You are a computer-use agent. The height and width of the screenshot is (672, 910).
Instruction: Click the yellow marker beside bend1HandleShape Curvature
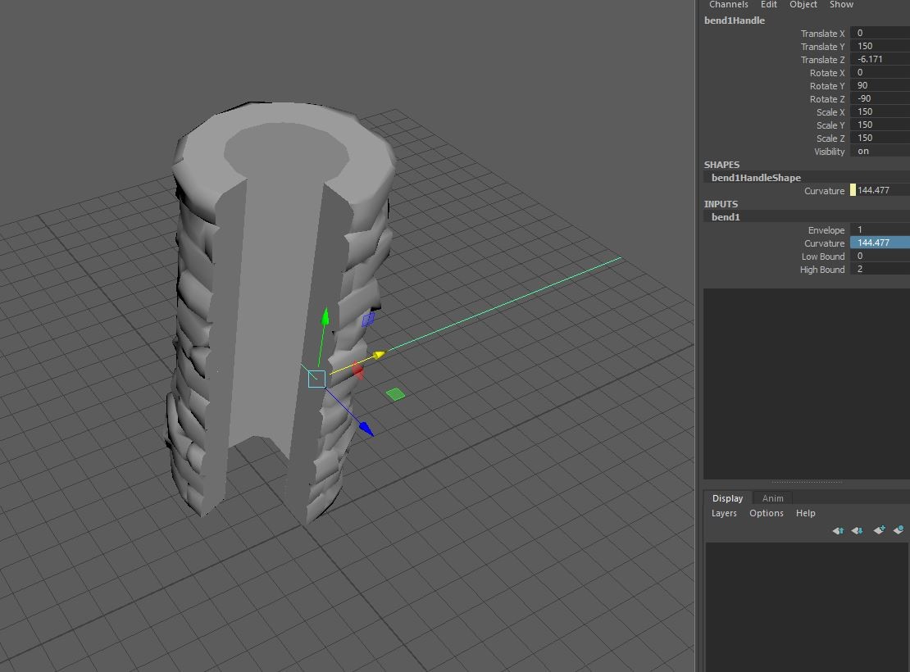(x=853, y=190)
